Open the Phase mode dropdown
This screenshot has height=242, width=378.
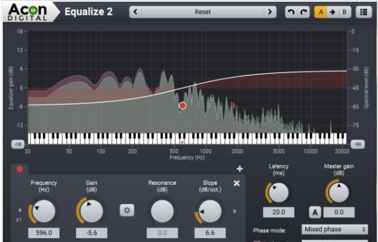coord(334,230)
